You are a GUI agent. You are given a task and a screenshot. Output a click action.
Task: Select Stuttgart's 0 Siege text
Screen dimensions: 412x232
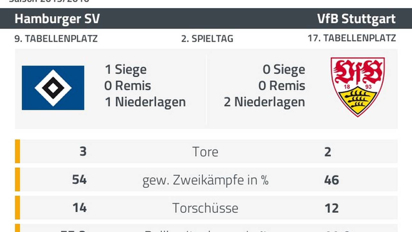(284, 69)
